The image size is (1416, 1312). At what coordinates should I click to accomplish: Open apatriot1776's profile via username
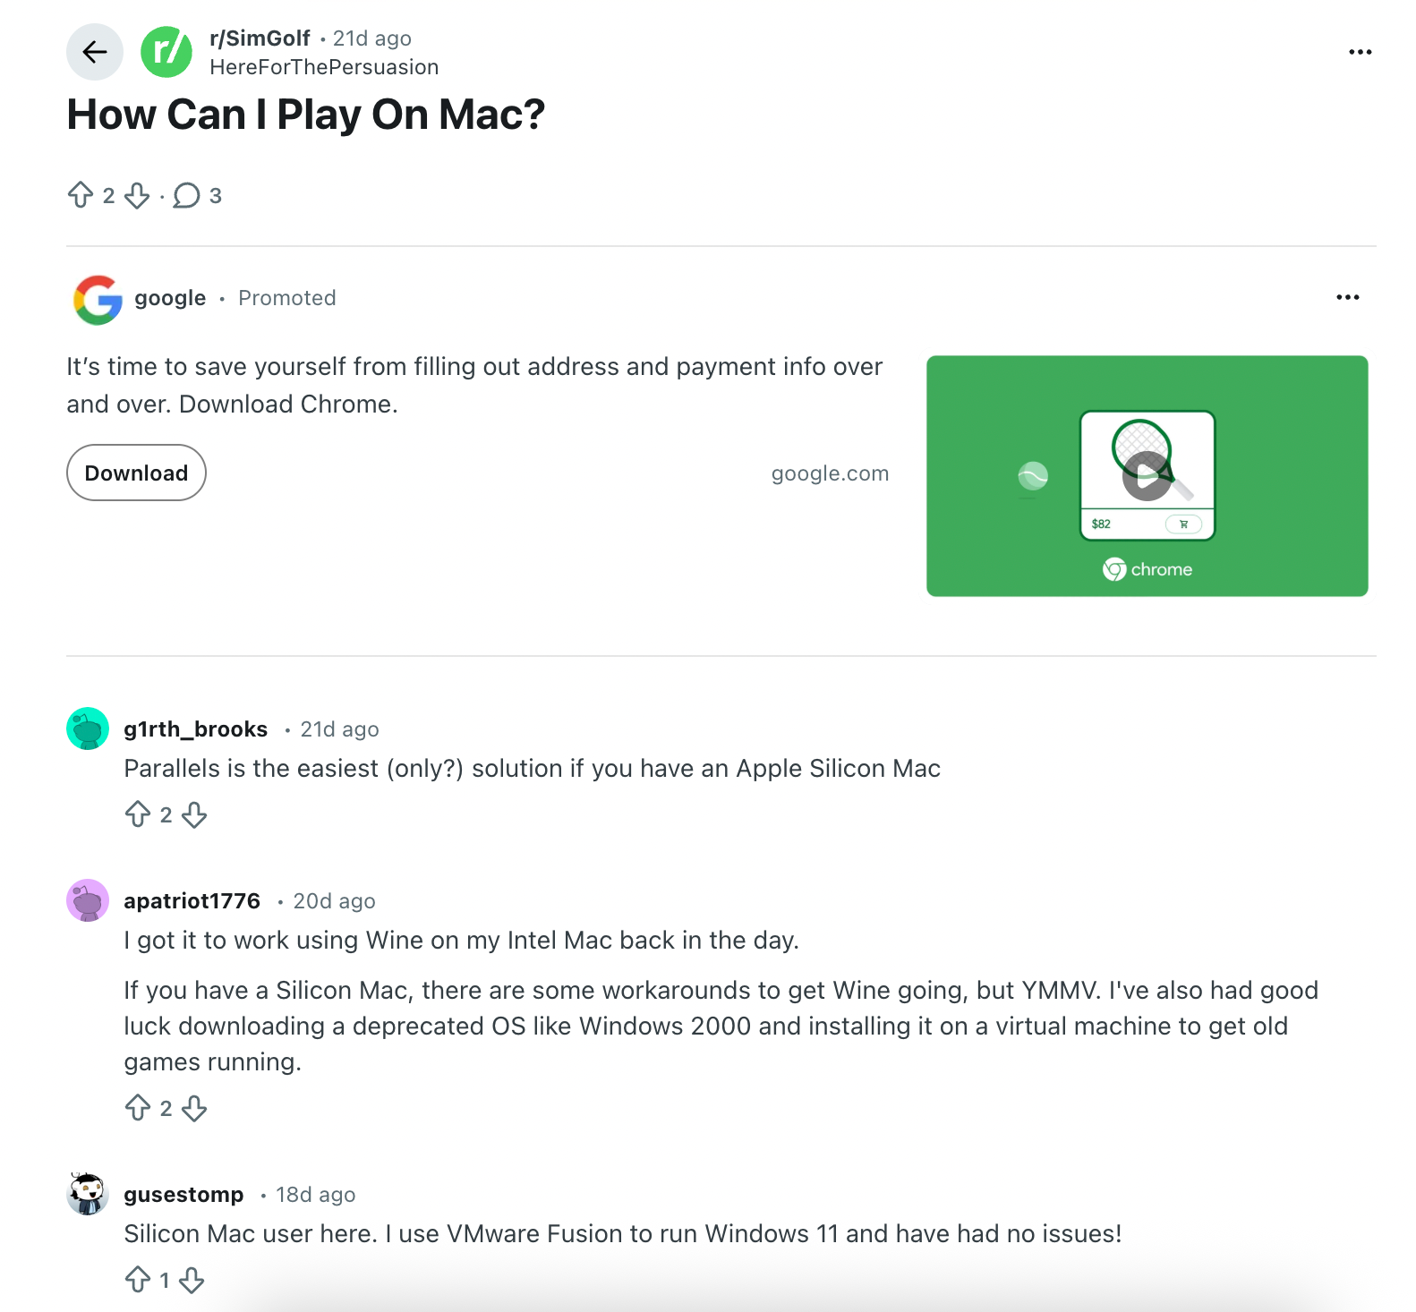pos(192,901)
